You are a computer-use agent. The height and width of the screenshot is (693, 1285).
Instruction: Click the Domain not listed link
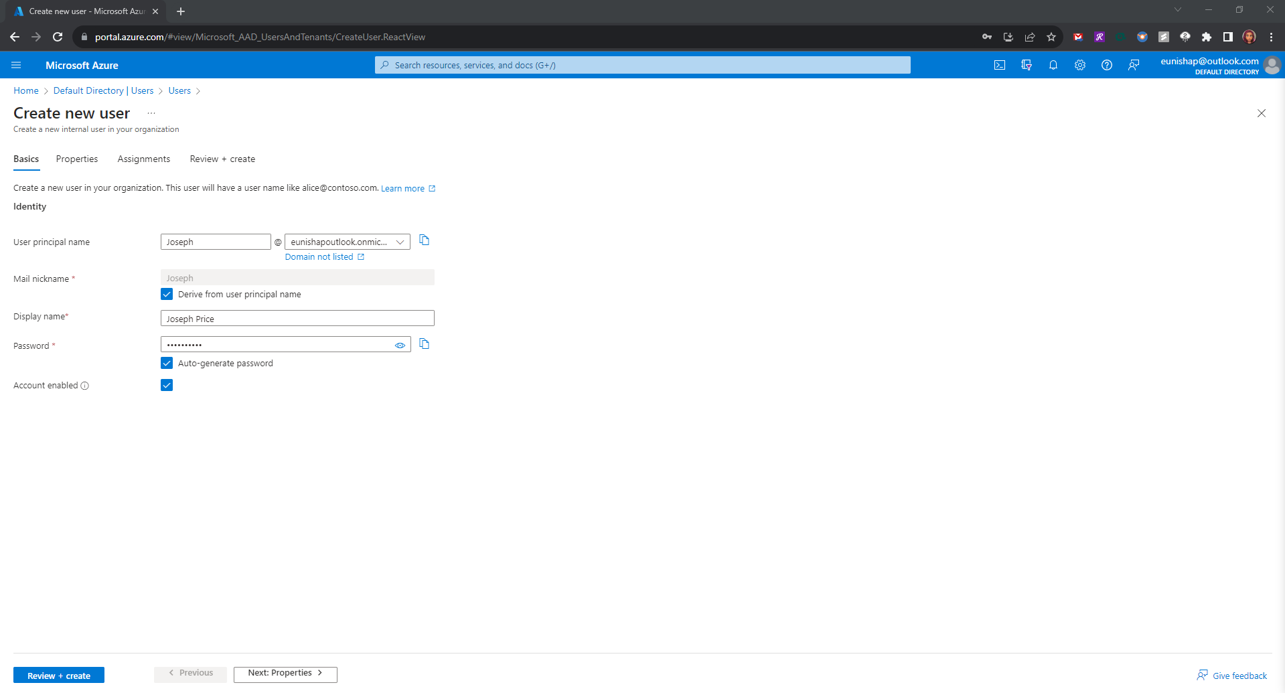[x=319, y=257]
